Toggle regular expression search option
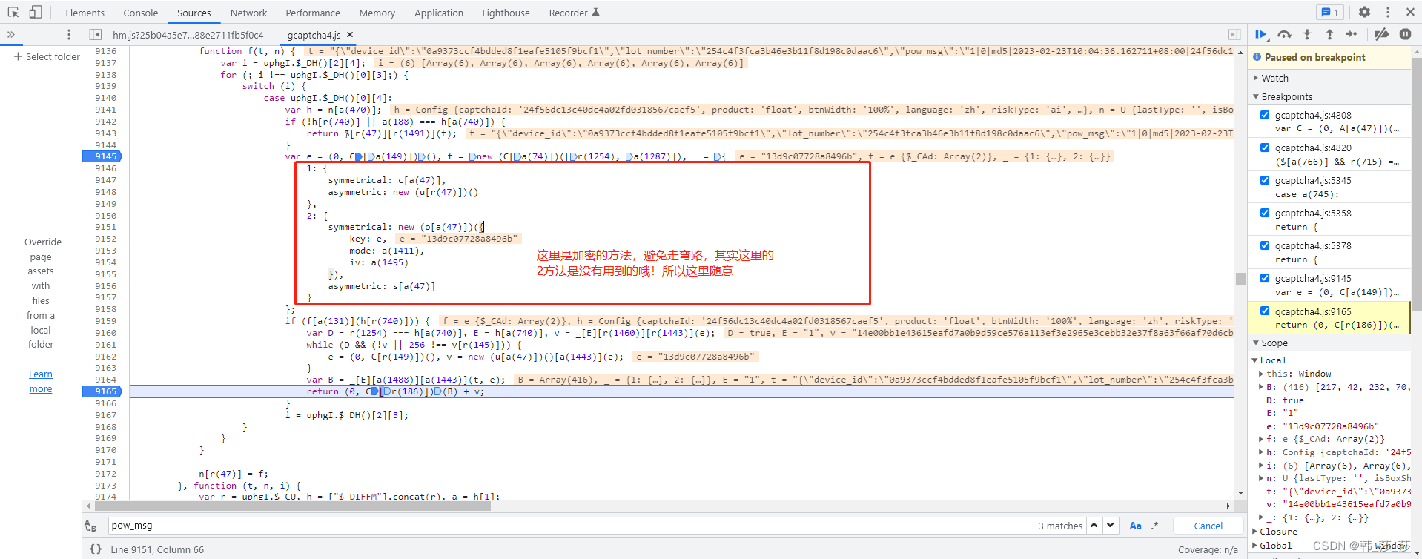 point(1154,526)
